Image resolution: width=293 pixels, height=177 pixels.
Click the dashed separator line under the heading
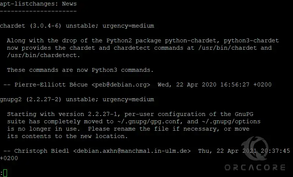[x=38, y=11]
